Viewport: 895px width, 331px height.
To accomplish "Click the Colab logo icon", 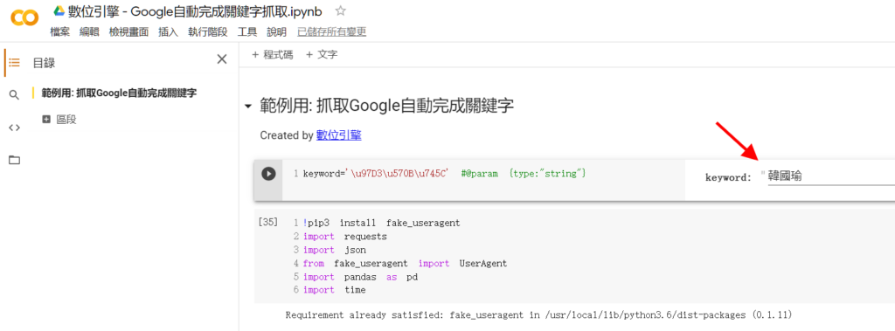I will (x=24, y=18).
